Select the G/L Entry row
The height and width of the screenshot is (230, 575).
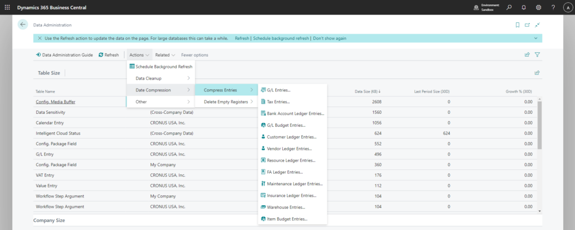pyautogui.click(x=286, y=154)
